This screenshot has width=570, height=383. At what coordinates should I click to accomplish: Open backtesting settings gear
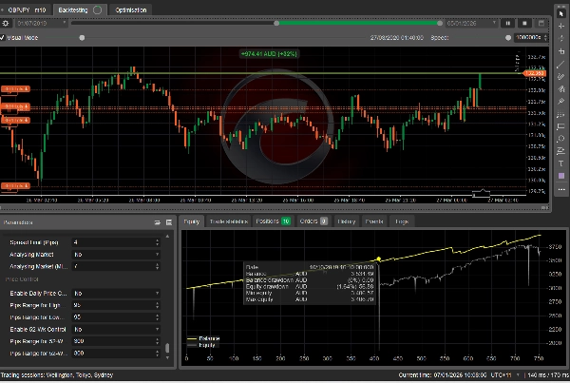click(7, 23)
